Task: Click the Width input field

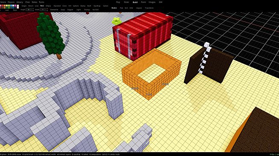Action: point(43,10)
